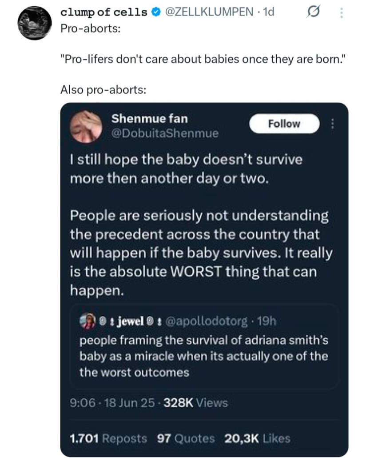View the 1.701 Reposts list
Viewport: 366px width, 458px height.
tap(108, 438)
